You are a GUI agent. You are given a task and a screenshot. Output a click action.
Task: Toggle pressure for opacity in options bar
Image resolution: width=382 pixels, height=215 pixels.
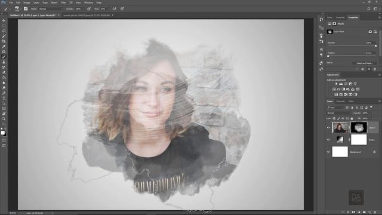tap(89, 9)
